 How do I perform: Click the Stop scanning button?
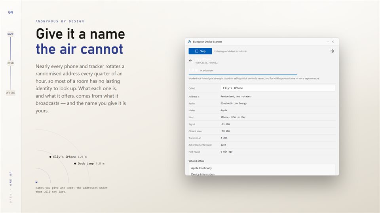pyautogui.click(x=200, y=51)
